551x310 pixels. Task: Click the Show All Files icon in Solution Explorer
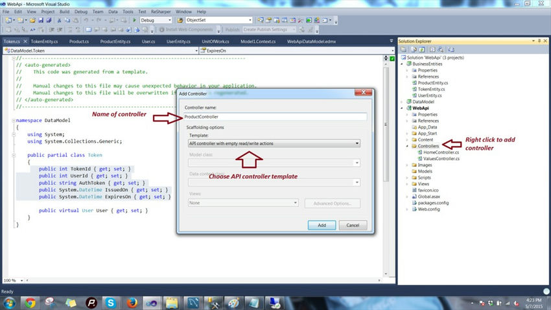[414, 49]
